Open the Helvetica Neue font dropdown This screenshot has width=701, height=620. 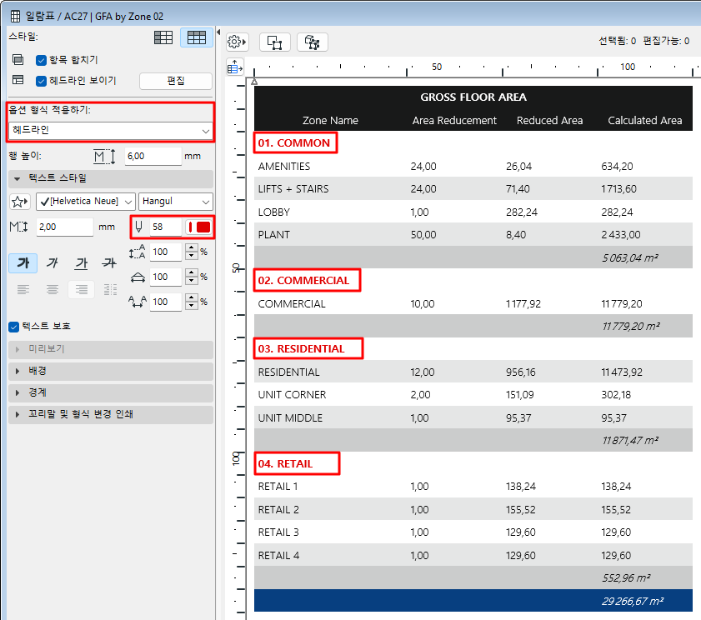tap(86, 202)
